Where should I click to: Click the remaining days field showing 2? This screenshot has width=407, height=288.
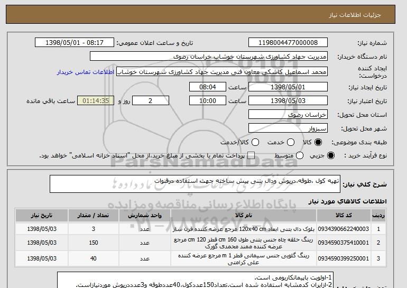pyautogui.click(x=151, y=101)
